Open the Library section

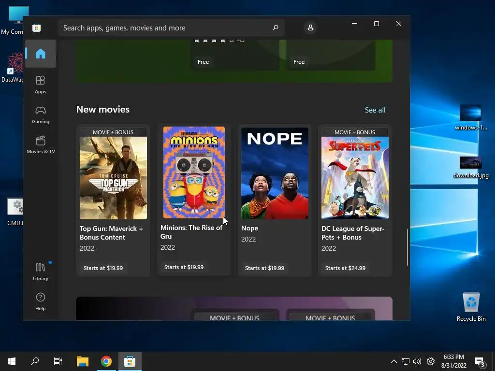[x=41, y=271]
